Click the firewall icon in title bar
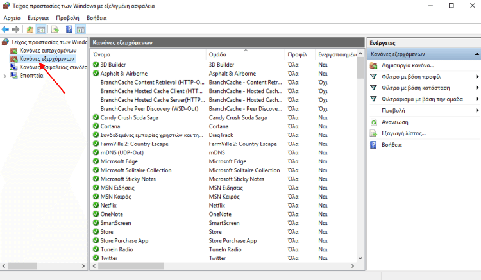This screenshot has width=481, height=280. 6,6
